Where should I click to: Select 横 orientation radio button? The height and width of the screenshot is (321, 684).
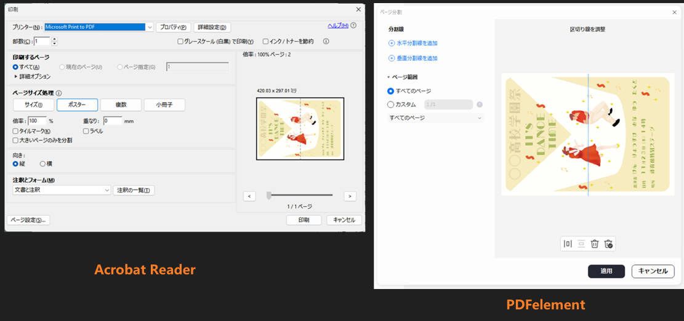(42, 164)
